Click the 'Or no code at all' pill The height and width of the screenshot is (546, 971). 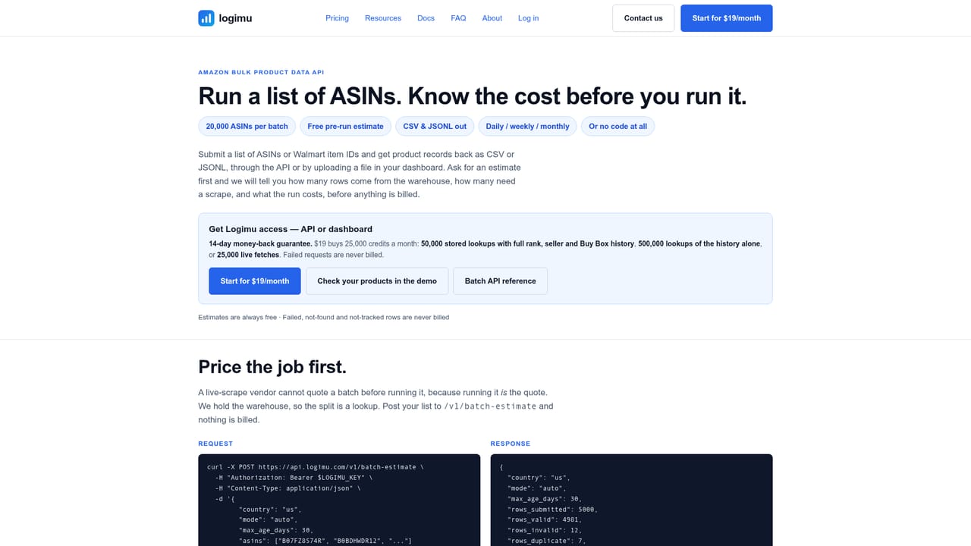(618, 126)
